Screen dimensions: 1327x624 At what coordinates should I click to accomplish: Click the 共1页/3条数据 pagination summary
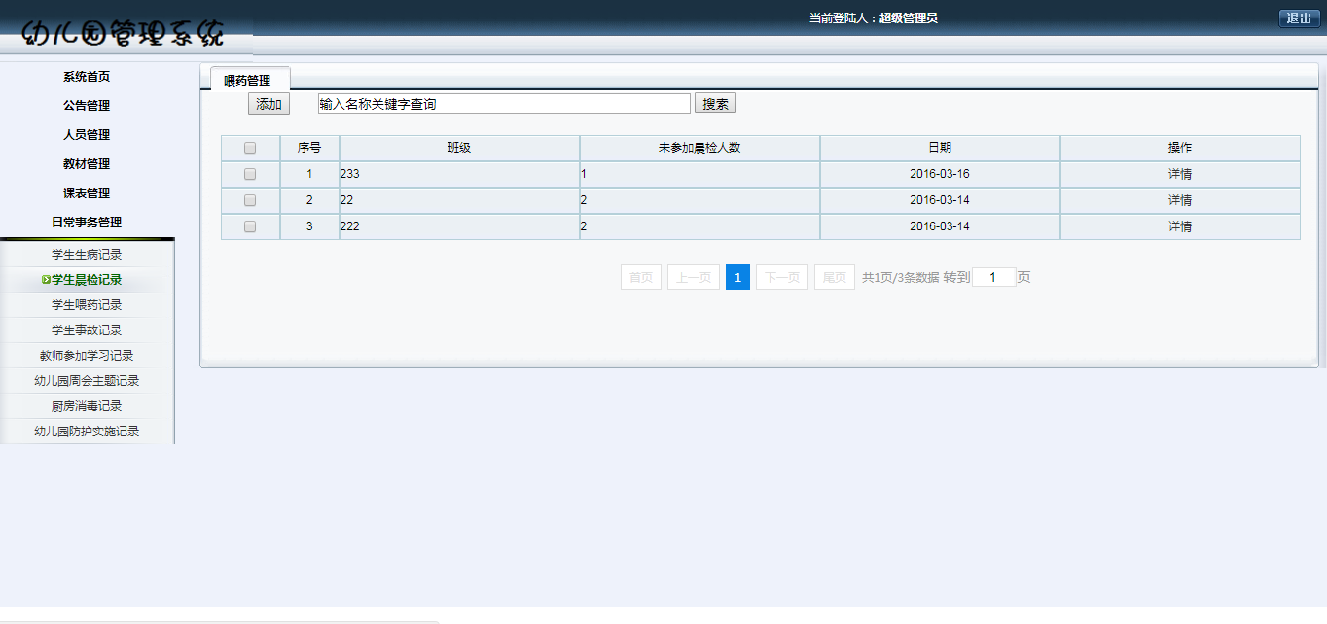(x=900, y=278)
